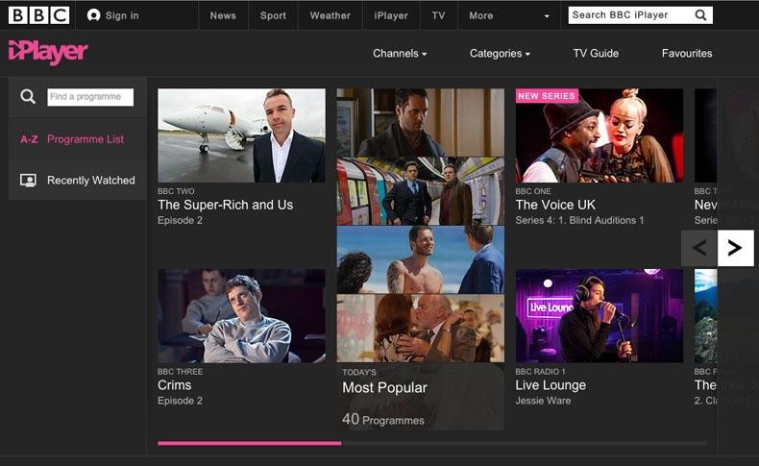759x466 pixels.
Task: Expand the Categories dropdown menu
Action: [x=500, y=54]
